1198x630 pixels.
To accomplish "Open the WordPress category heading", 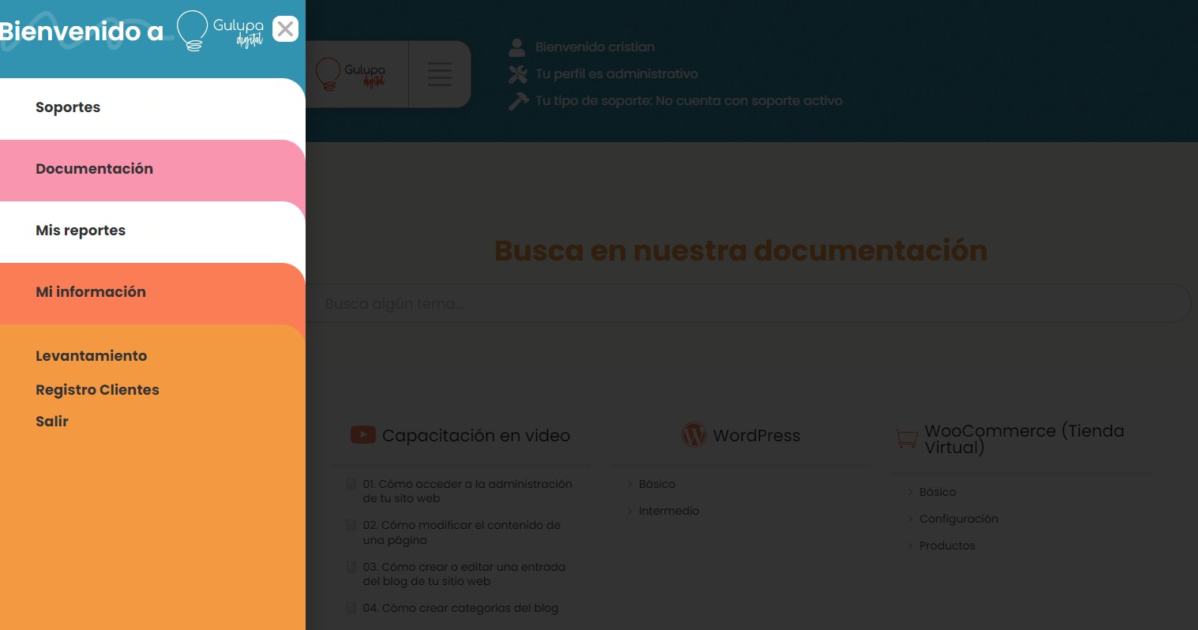I will 757,436.
